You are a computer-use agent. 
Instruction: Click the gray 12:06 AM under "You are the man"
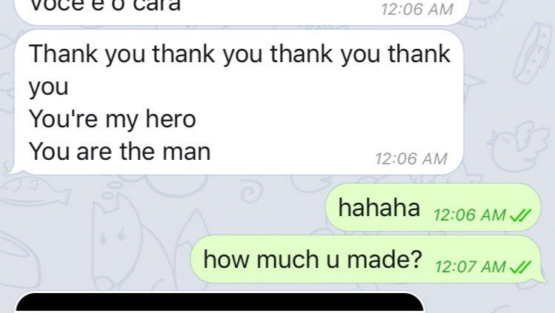coord(411,159)
